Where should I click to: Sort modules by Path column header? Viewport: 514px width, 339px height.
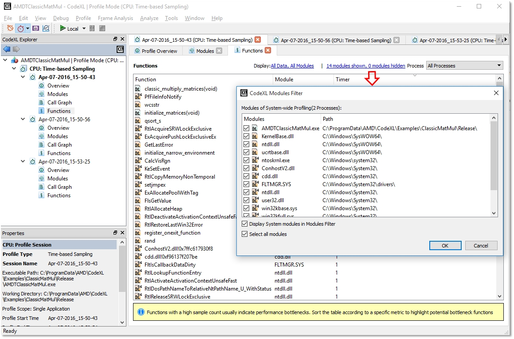point(405,119)
